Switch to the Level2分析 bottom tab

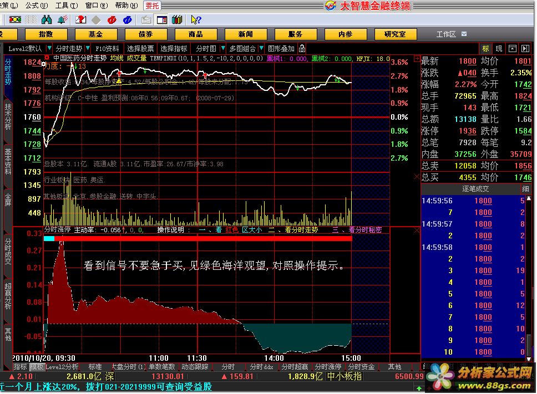tap(62, 367)
